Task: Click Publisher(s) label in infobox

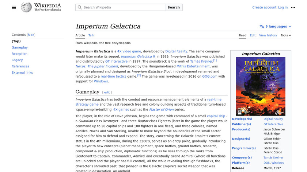Action: point(242,124)
